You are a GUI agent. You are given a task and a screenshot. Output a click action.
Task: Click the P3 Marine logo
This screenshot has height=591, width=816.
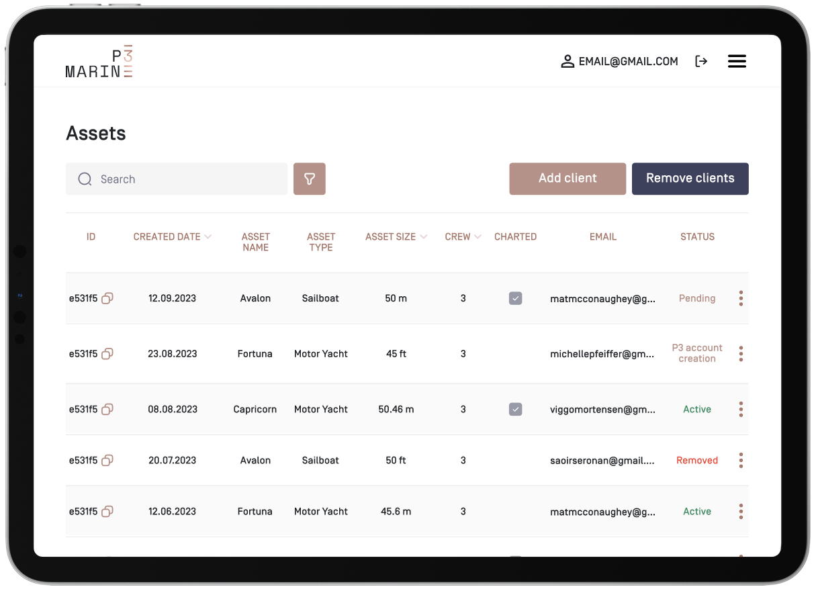point(99,63)
